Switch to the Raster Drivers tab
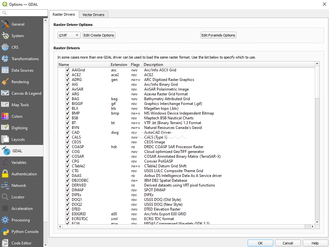329x247 pixels. (63, 14)
